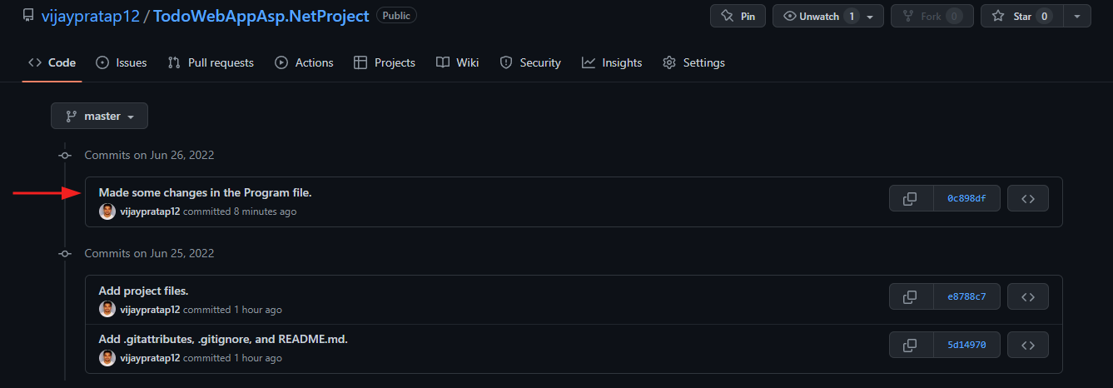Open the Settings tab
The width and height of the screenshot is (1113, 388).
(x=693, y=62)
